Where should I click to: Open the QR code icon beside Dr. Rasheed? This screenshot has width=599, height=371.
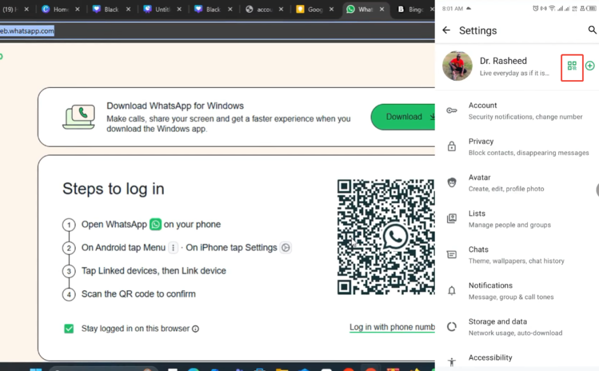(572, 66)
